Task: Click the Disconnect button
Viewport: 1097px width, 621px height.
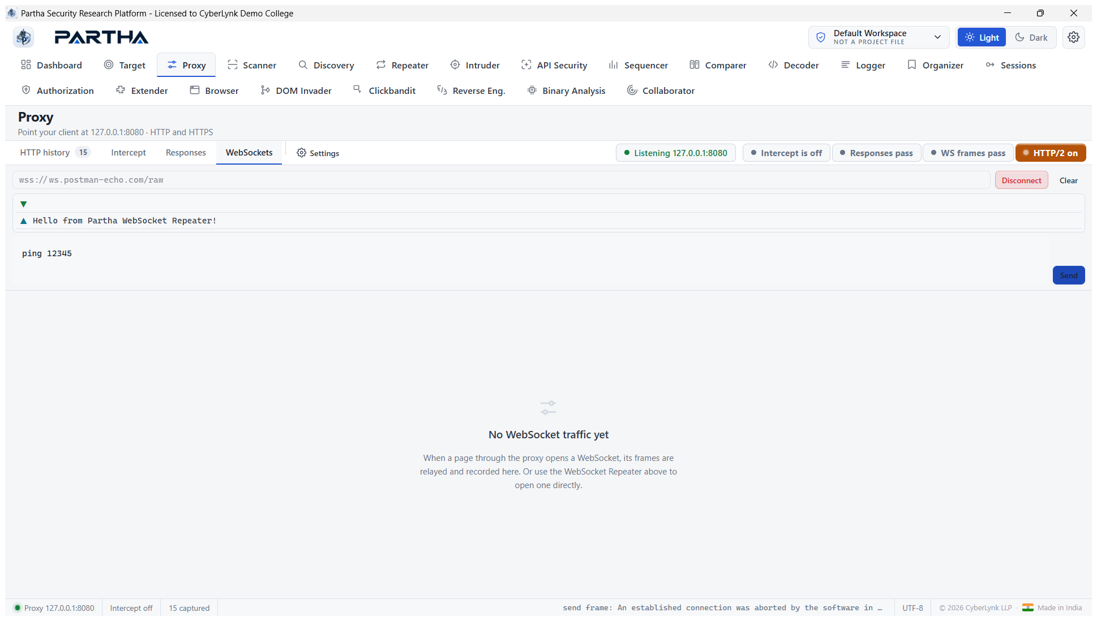Action: pos(1021,180)
